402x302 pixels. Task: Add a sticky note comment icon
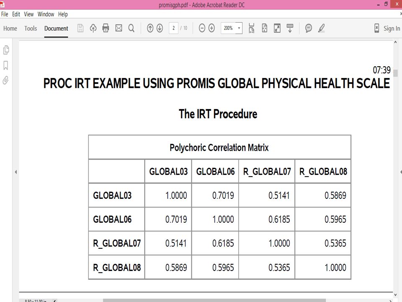click(x=309, y=28)
